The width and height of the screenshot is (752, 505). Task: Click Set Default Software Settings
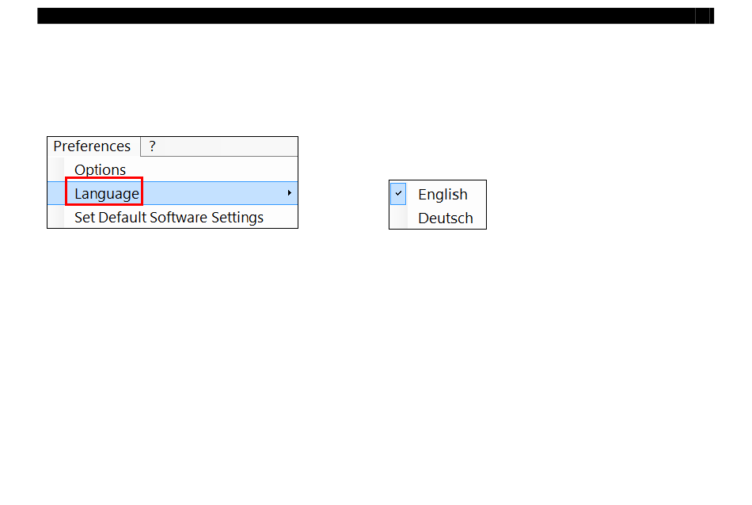(173, 217)
